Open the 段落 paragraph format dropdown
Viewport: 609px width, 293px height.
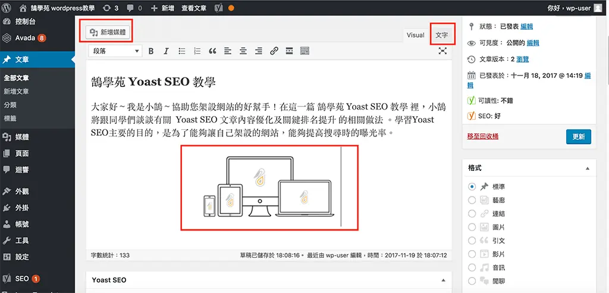point(115,51)
